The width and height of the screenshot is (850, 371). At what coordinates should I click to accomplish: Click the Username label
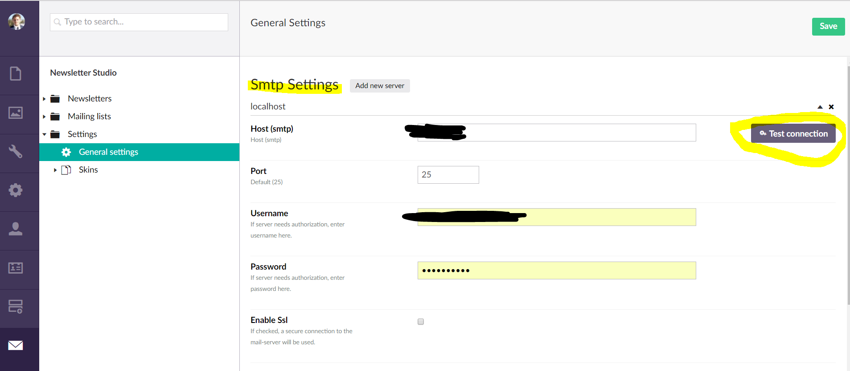[269, 213]
